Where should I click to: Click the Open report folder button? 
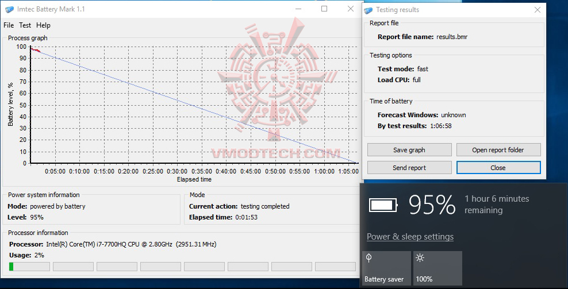click(x=498, y=150)
